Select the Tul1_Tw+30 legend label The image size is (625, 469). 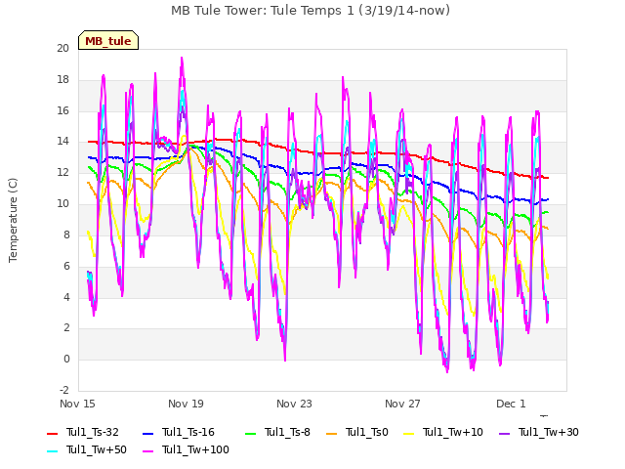point(549,432)
